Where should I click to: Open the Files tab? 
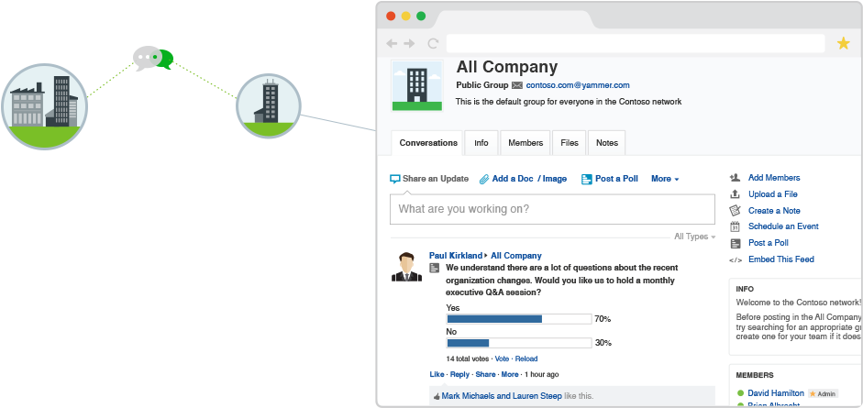tap(570, 143)
